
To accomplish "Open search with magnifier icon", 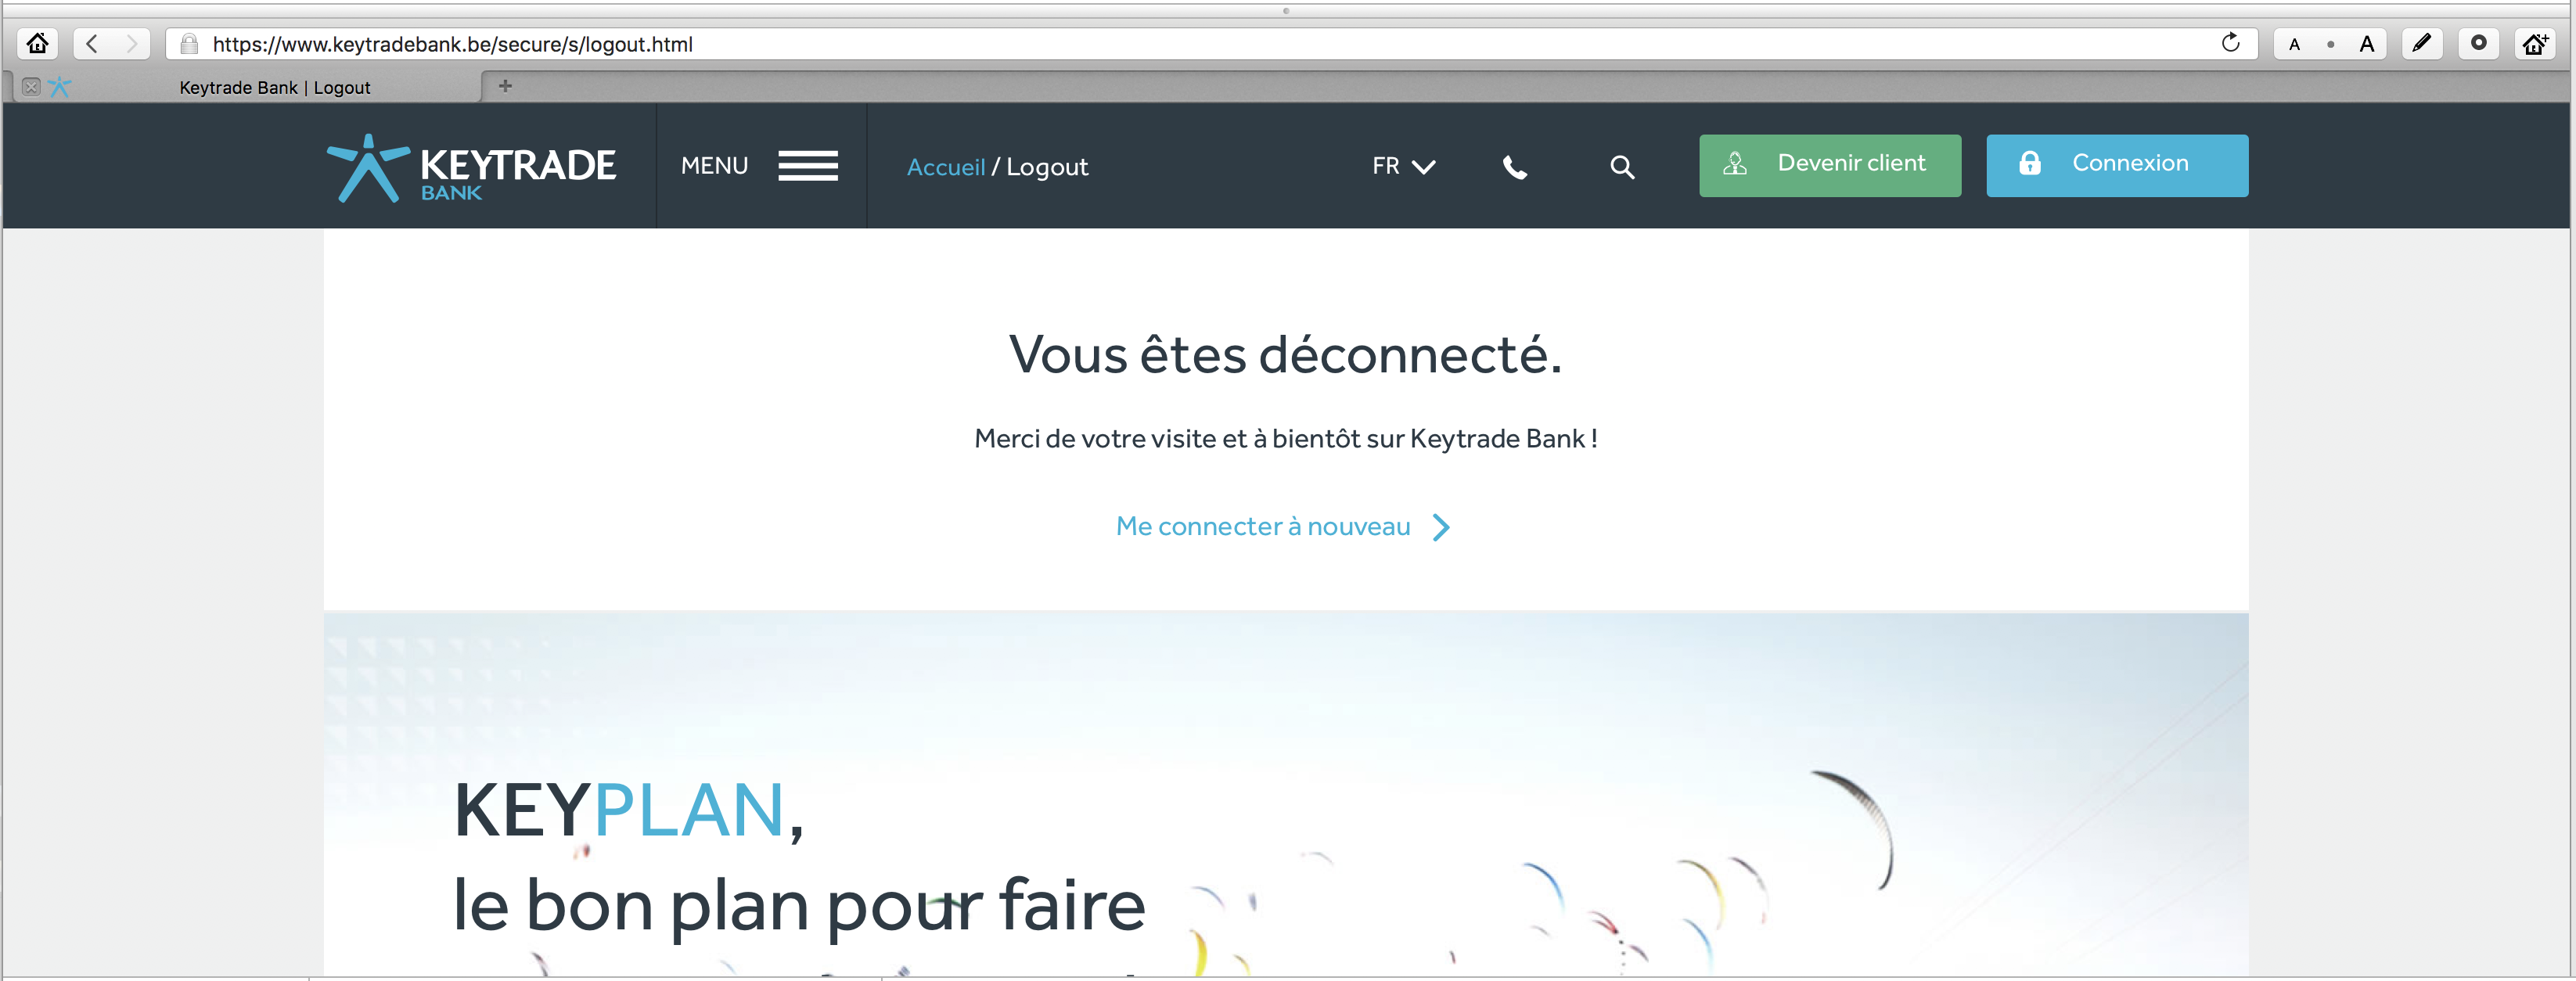I will pyautogui.click(x=1621, y=167).
